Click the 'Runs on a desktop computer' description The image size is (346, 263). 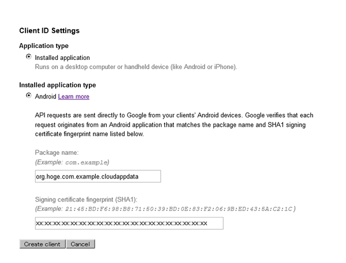(x=136, y=67)
